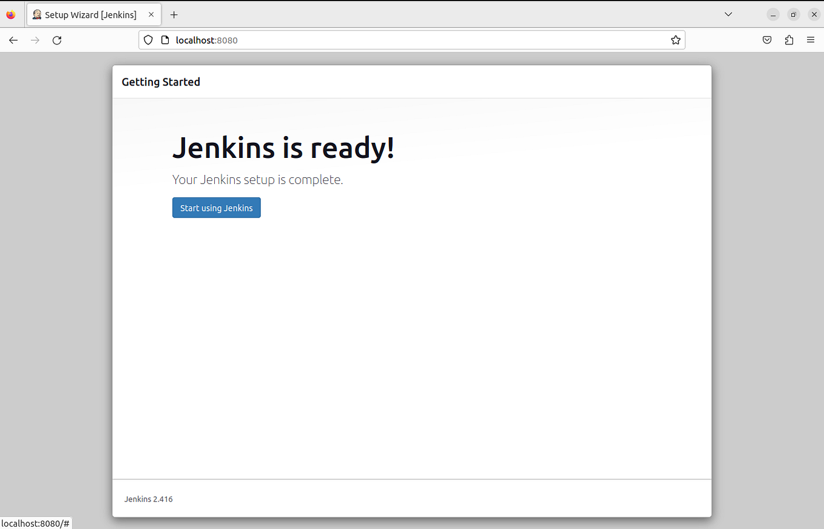
Task: Select the Setup Wizard [Jenkins] tab
Action: 91,14
